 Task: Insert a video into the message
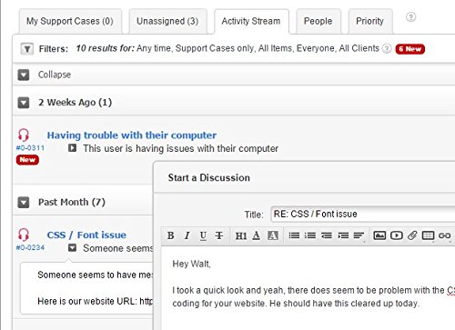(397, 235)
